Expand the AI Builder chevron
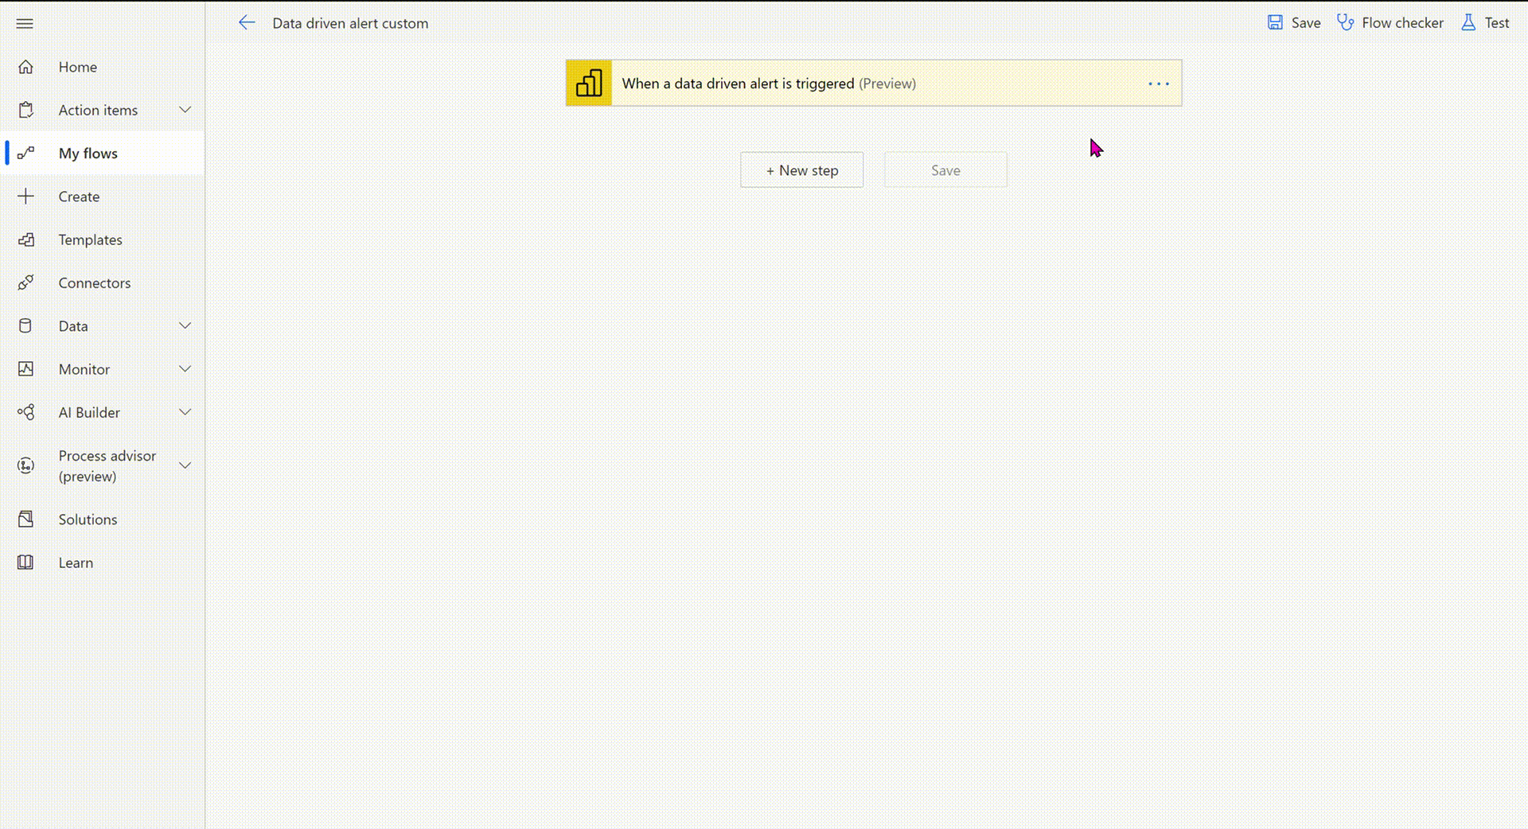The height and width of the screenshot is (829, 1528). [185, 412]
